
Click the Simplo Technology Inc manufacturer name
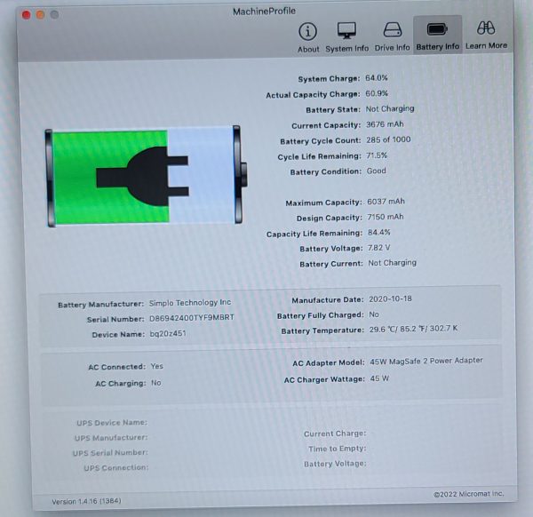189,303
